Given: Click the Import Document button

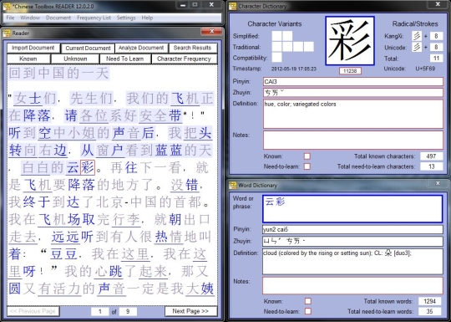Looking at the screenshot, I should point(33,48).
